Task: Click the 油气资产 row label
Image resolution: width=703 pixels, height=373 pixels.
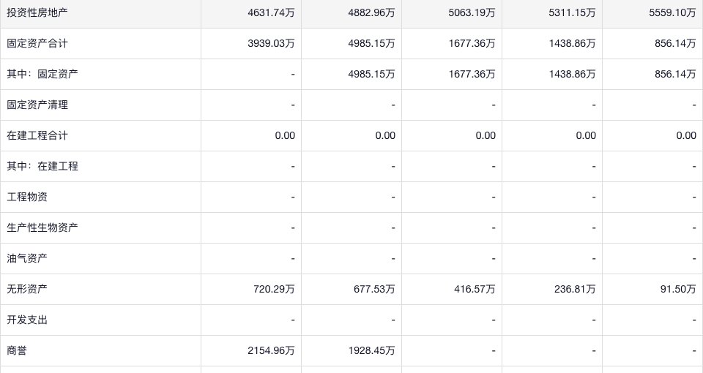Action: click(27, 258)
